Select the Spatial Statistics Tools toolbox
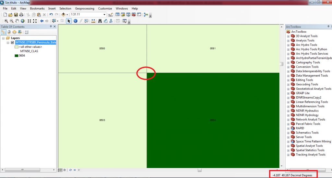The image size is (332, 178). point(310,150)
